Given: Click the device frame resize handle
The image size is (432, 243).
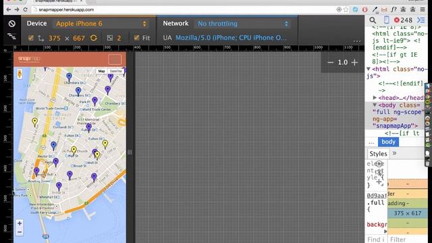Looking at the screenshot, I should pyautogui.click(x=130, y=152).
